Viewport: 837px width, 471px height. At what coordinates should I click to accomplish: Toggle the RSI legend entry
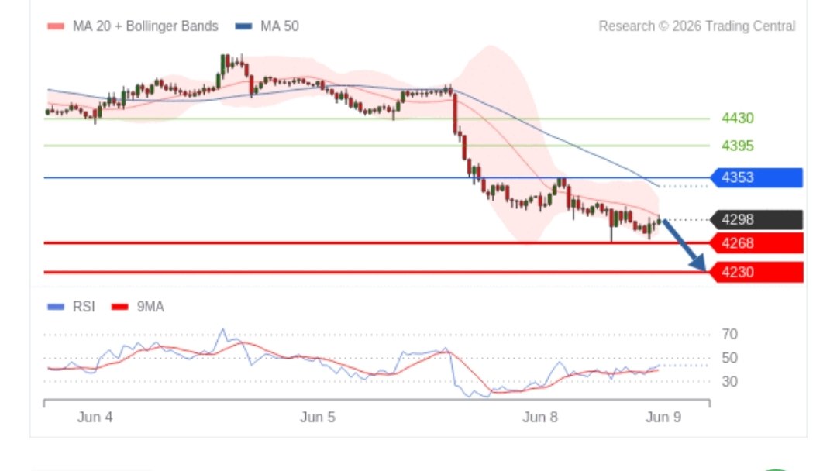pyautogui.click(x=71, y=307)
